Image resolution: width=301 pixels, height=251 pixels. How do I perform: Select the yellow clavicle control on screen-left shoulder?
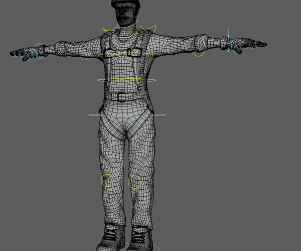click(x=109, y=30)
